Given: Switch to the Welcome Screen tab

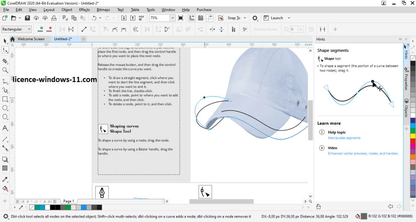Looking at the screenshot, I should [30, 39].
